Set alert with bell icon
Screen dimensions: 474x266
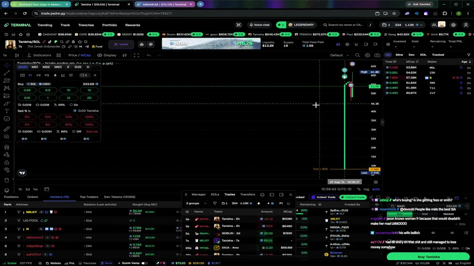[x=86, y=42]
